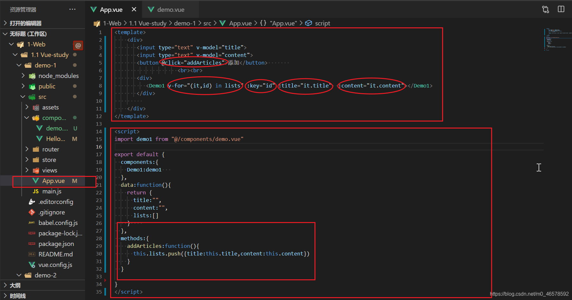This screenshot has width=572, height=300.
Task: Expand the public folder chevron
Action: tap(23, 86)
